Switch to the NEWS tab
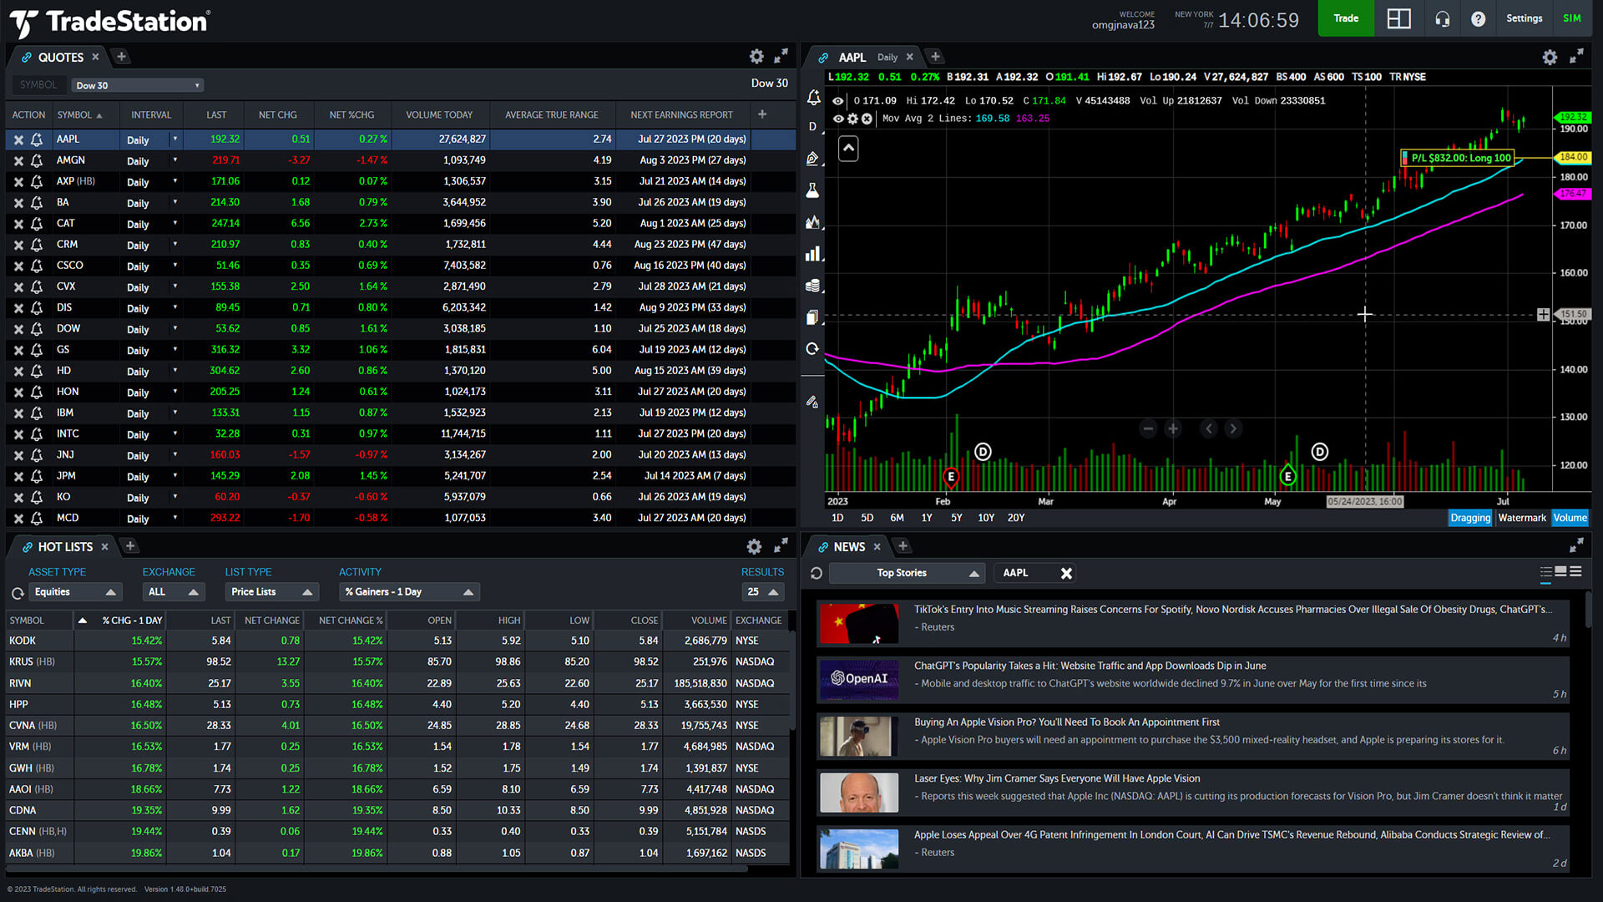 [x=848, y=546]
